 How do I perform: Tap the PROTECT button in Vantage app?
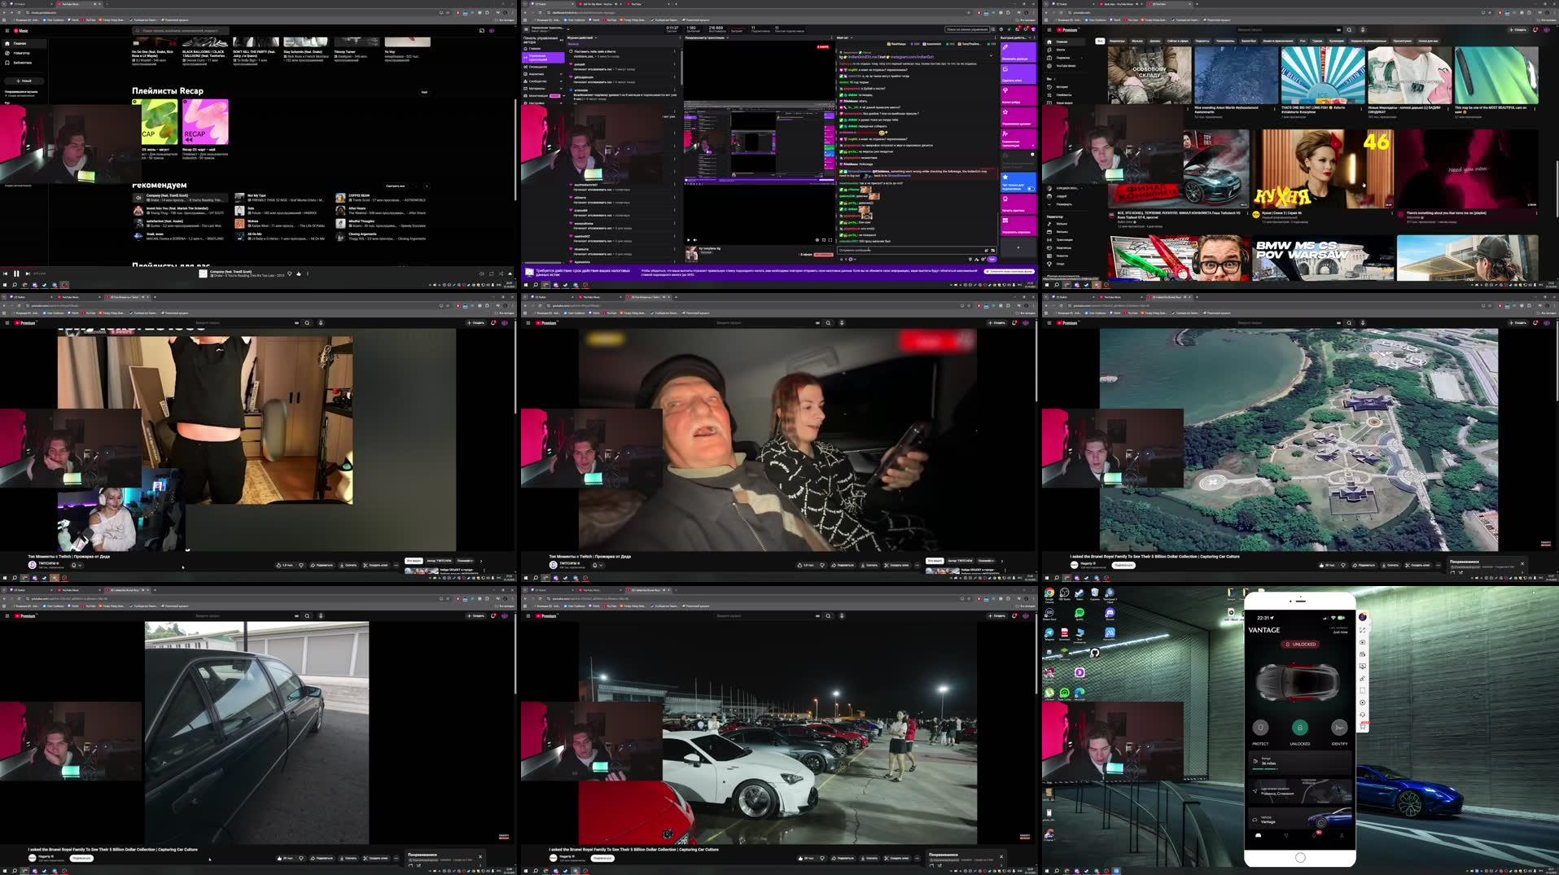pyautogui.click(x=1260, y=728)
